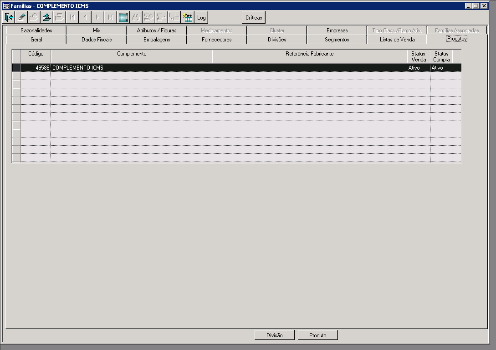Switch to the Fornecedores tab
Viewport: 496px width, 350px height.
point(217,40)
